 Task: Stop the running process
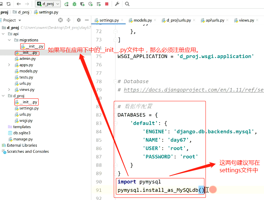point(107,4)
